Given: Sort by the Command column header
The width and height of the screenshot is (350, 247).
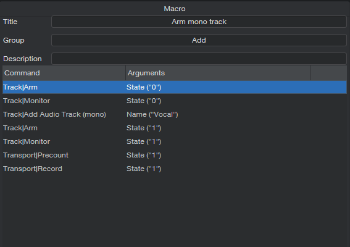Looking at the screenshot, I should [64, 73].
